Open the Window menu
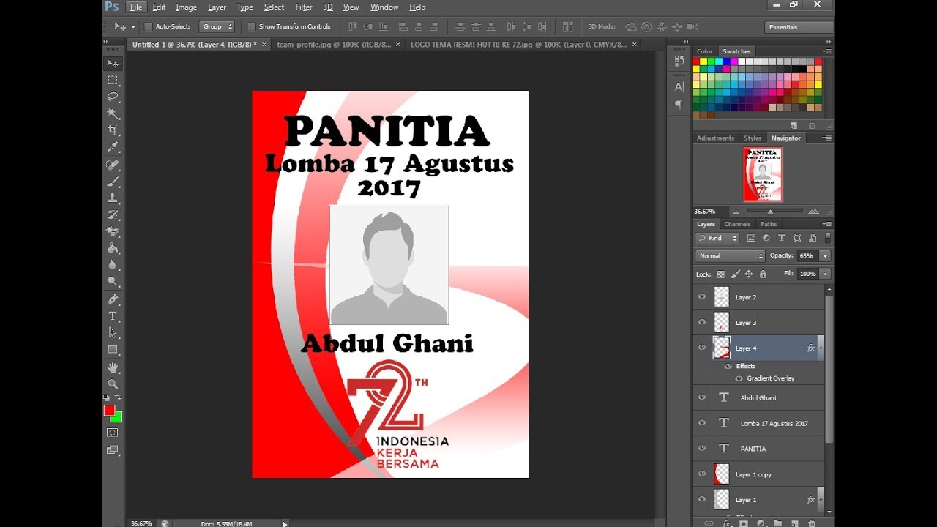This screenshot has width=937, height=527. point(384,7)
